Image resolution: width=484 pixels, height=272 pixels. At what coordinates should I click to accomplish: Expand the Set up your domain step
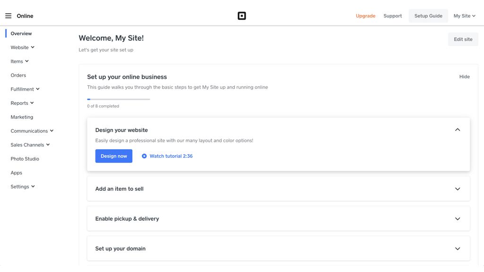pos(457,248)
